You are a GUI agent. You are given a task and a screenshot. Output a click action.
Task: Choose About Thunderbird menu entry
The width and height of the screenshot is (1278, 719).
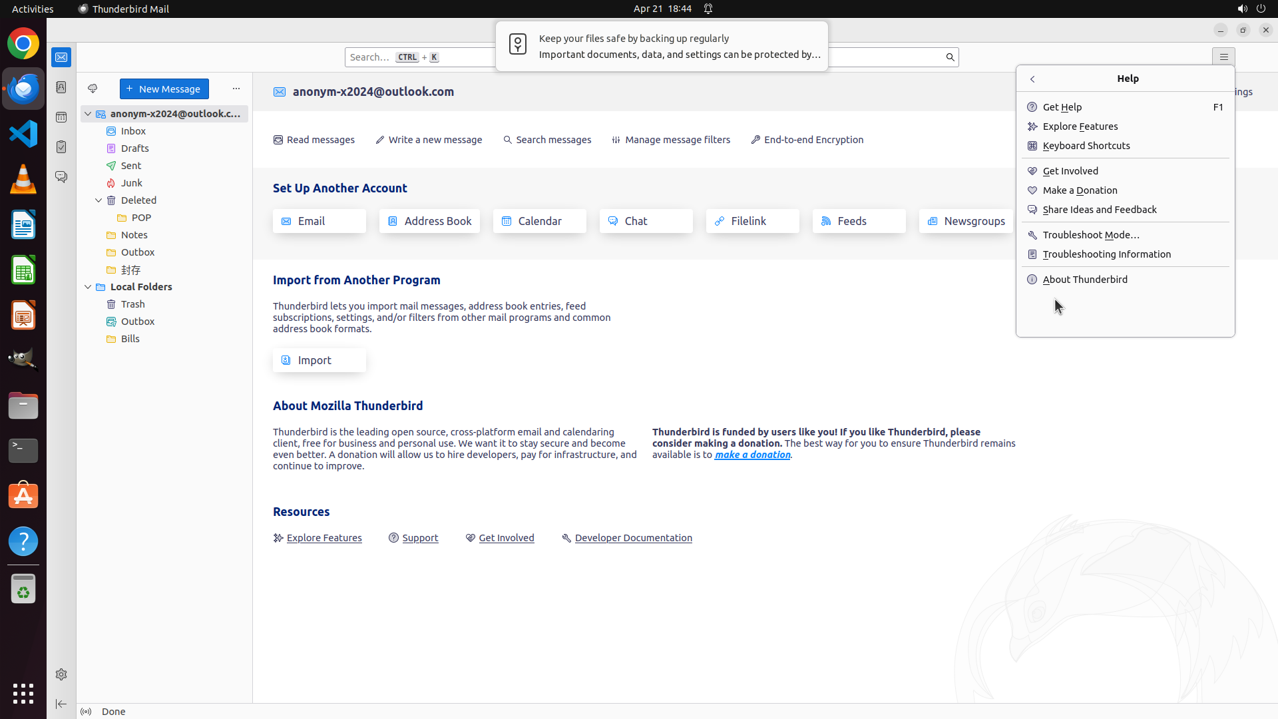[x=1084, y=280]
